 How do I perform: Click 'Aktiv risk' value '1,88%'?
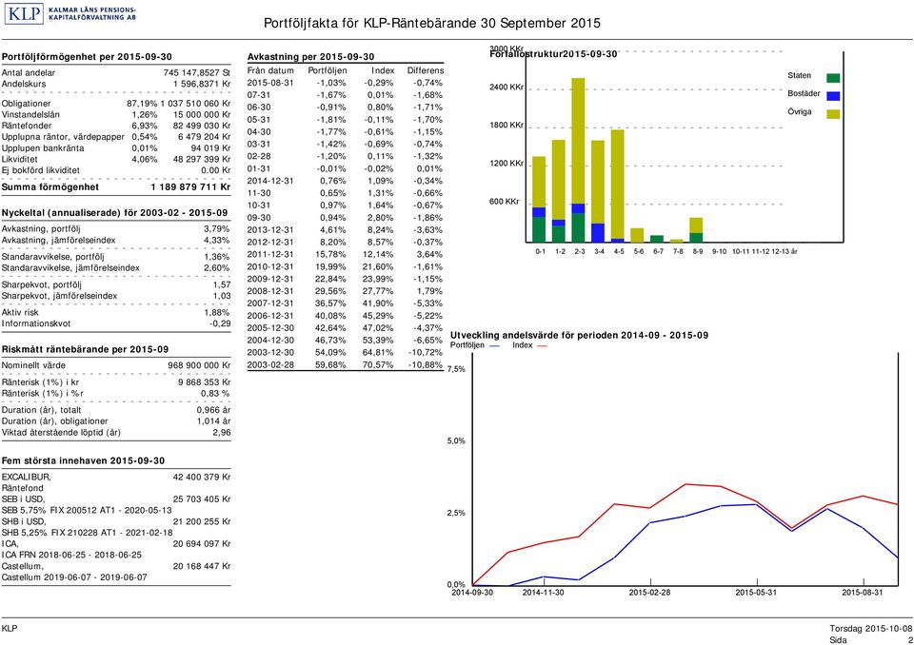216,312
